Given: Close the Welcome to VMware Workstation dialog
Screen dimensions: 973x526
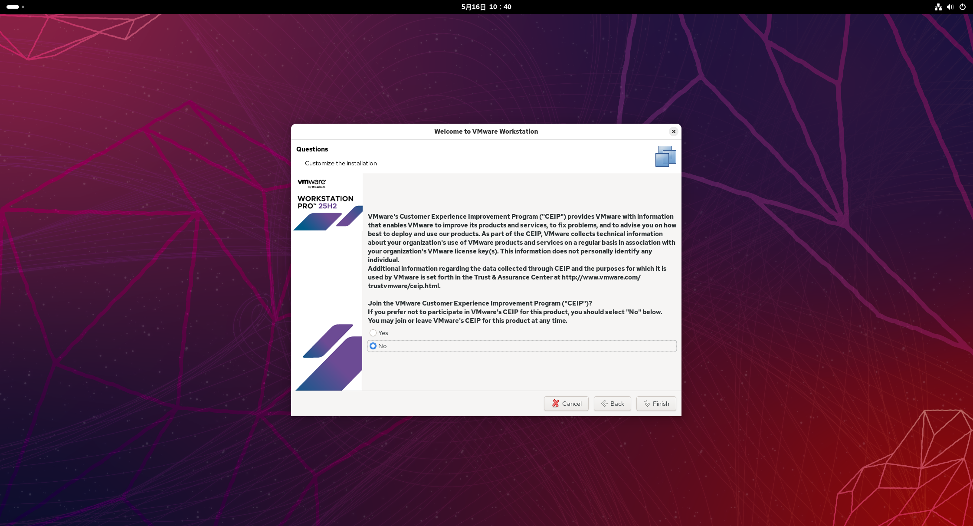Looking at the screenshot, I should (673, 131).
